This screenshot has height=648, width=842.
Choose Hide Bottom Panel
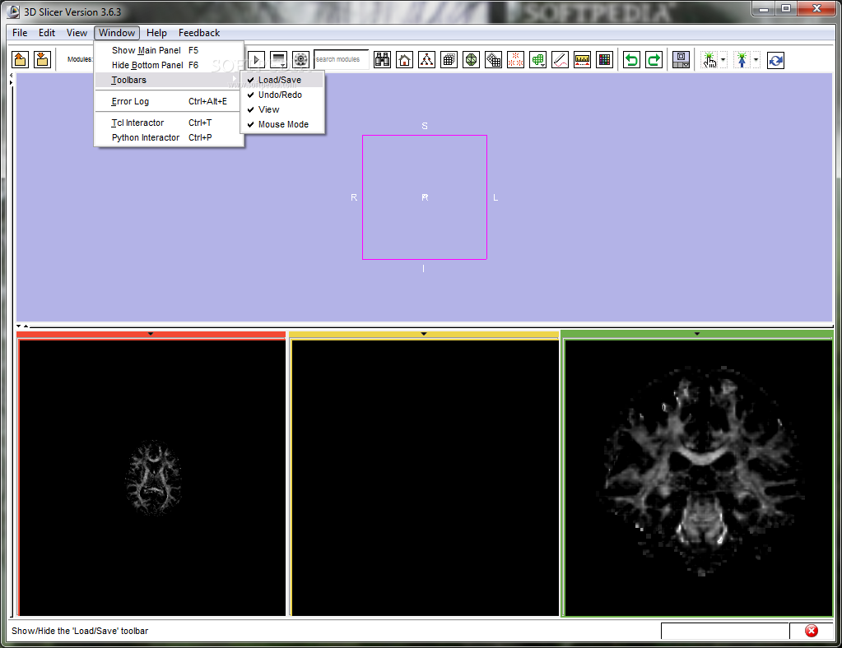click(x=169, y=65)
